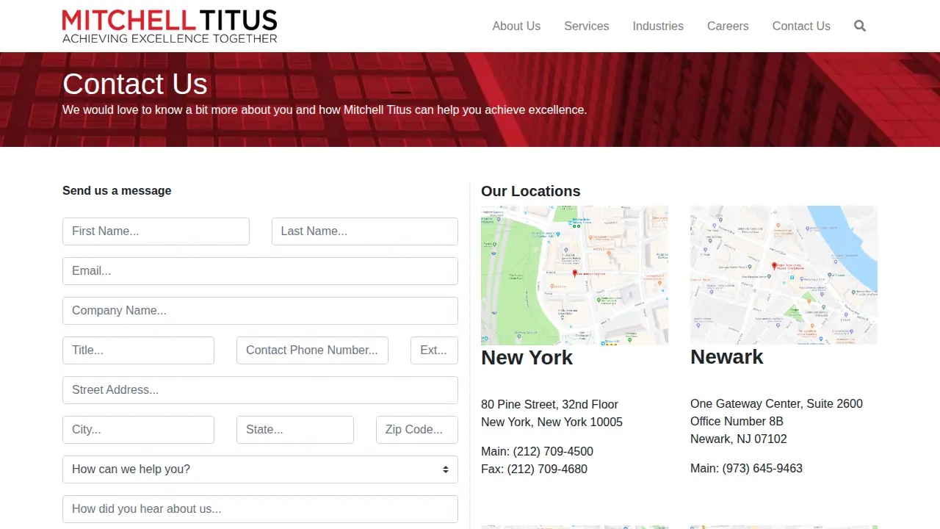Select the 'How did you hear about us' field
This screenshot has height=529, width=940.
click(x=260, y=509)
